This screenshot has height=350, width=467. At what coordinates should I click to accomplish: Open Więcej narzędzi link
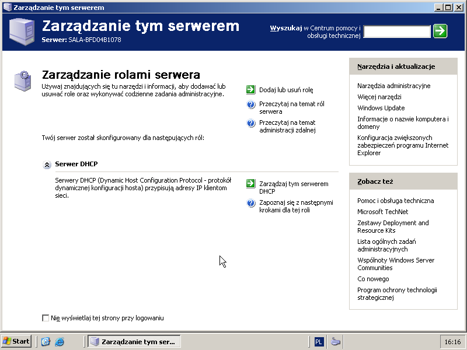click(x=379, y=97)
